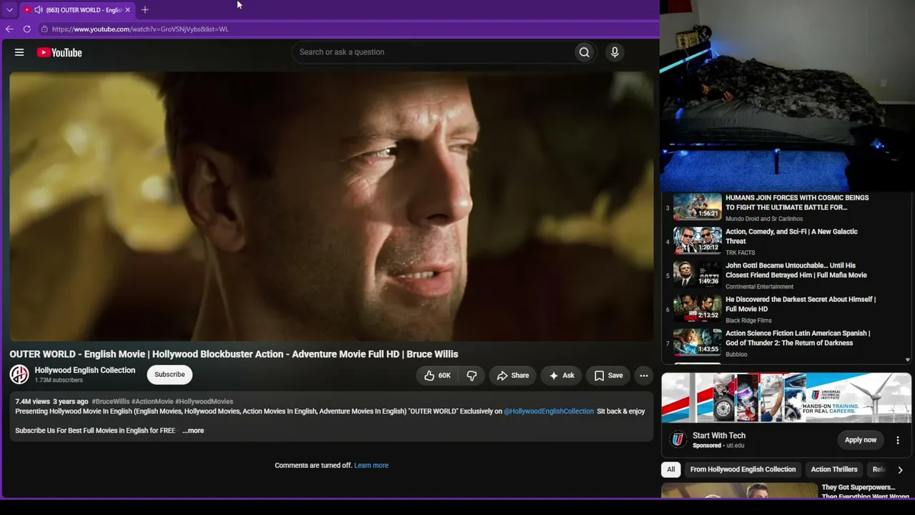Play the John Gotti mafia movie thumbnail

coord(698,275)
